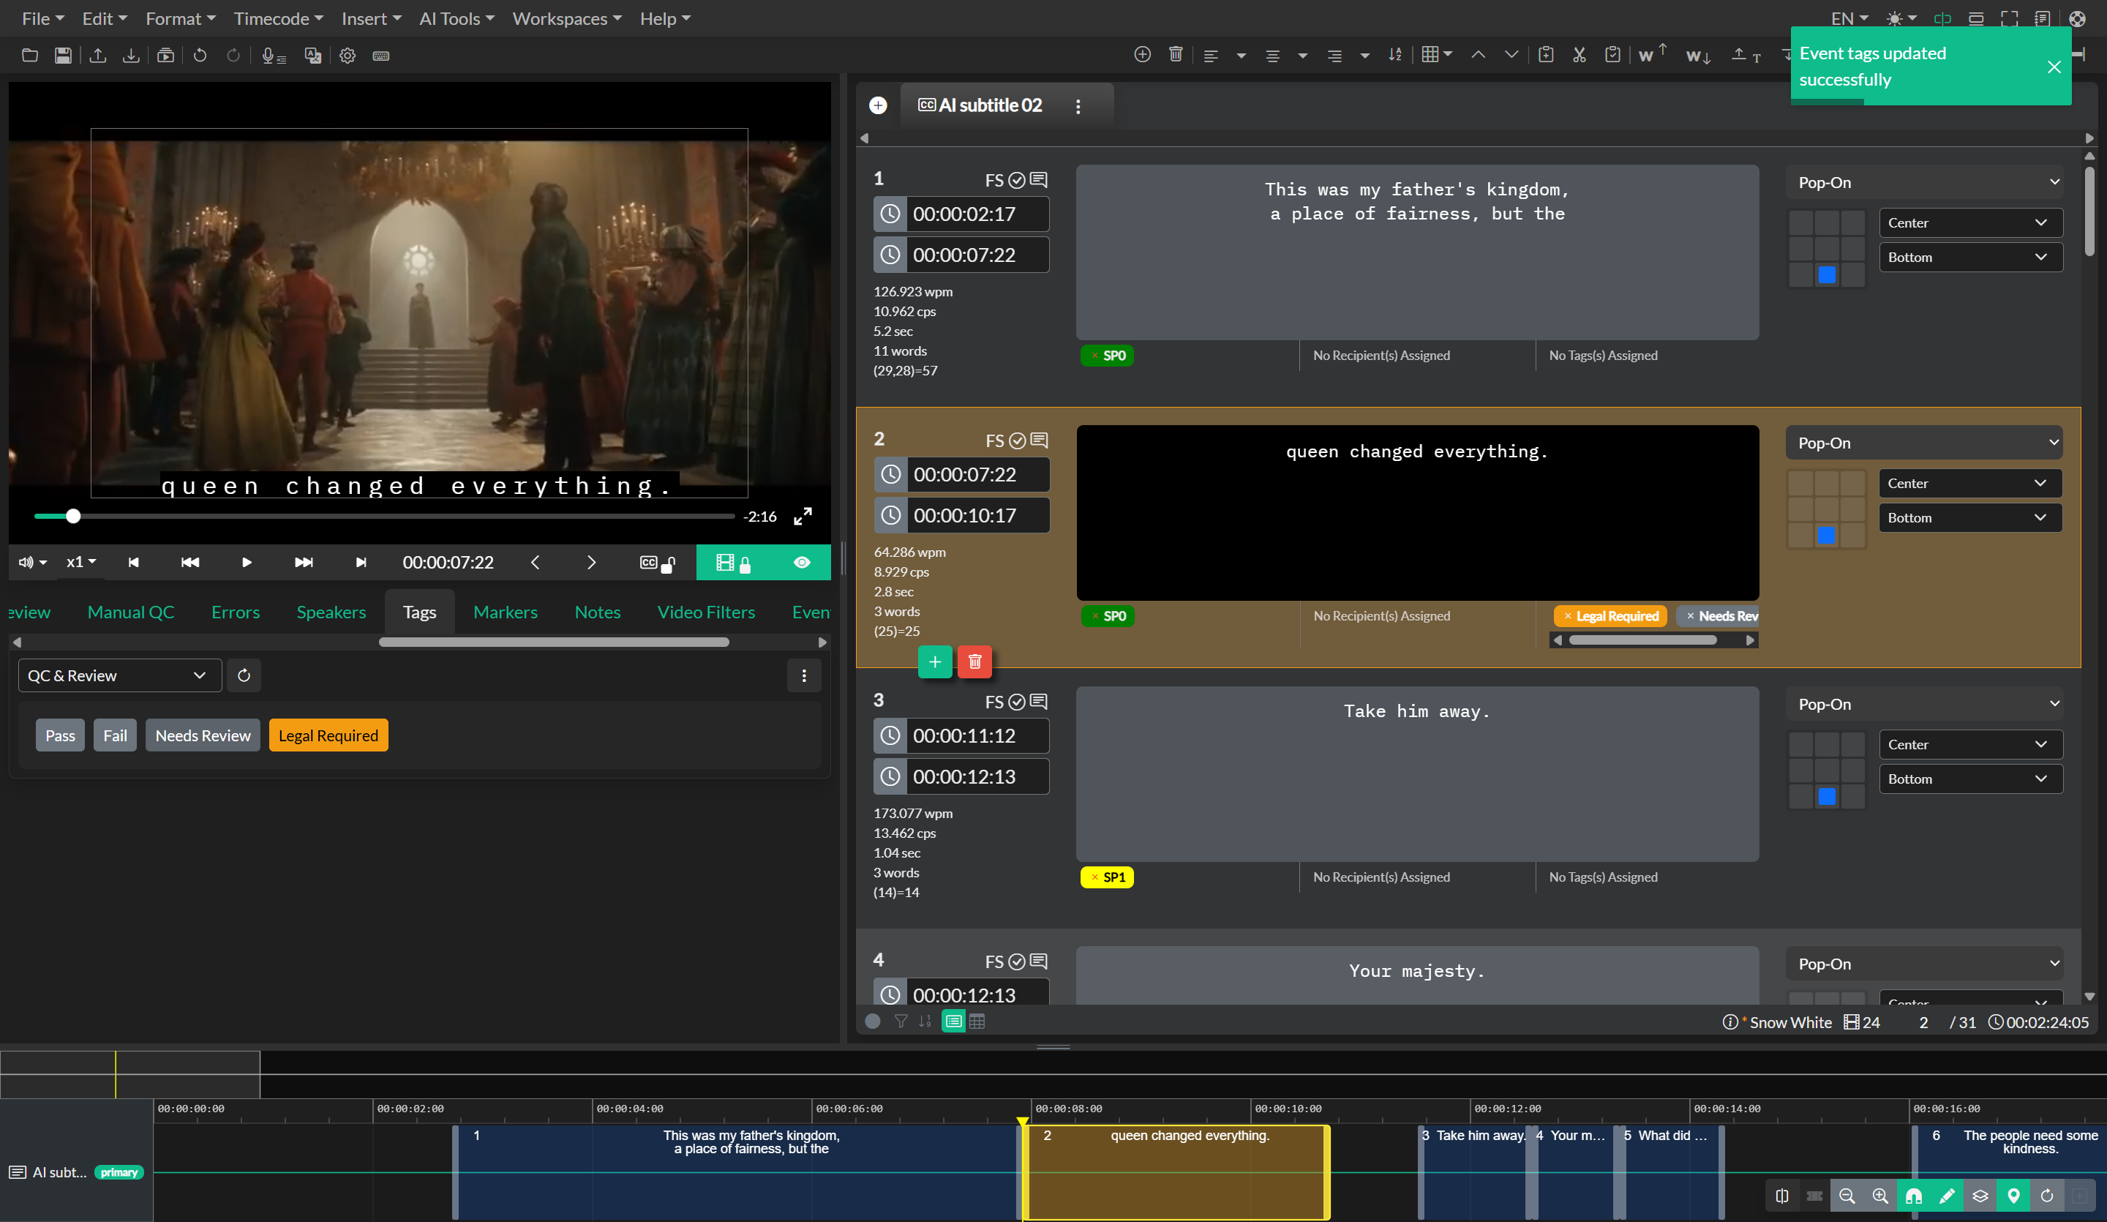Switch to list view in event footer
The height and width of the screenshot is (1222, 2107).
[953, 1021]
